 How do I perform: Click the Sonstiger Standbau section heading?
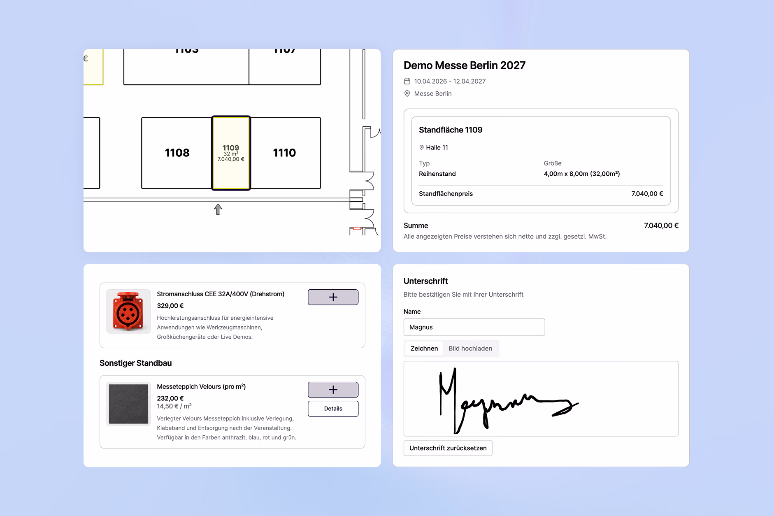136,363
